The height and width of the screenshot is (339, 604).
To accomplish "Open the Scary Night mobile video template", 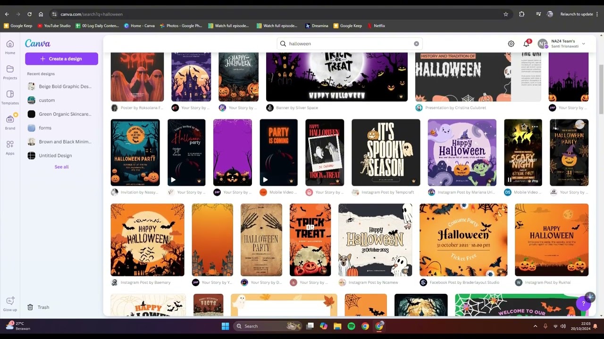I will 523,153.
